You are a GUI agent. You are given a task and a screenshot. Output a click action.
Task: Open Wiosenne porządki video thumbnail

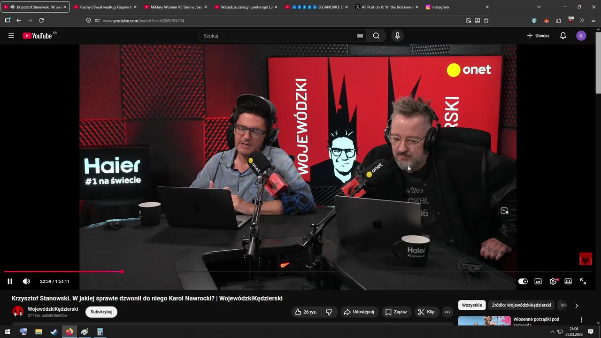coord(484,321)
